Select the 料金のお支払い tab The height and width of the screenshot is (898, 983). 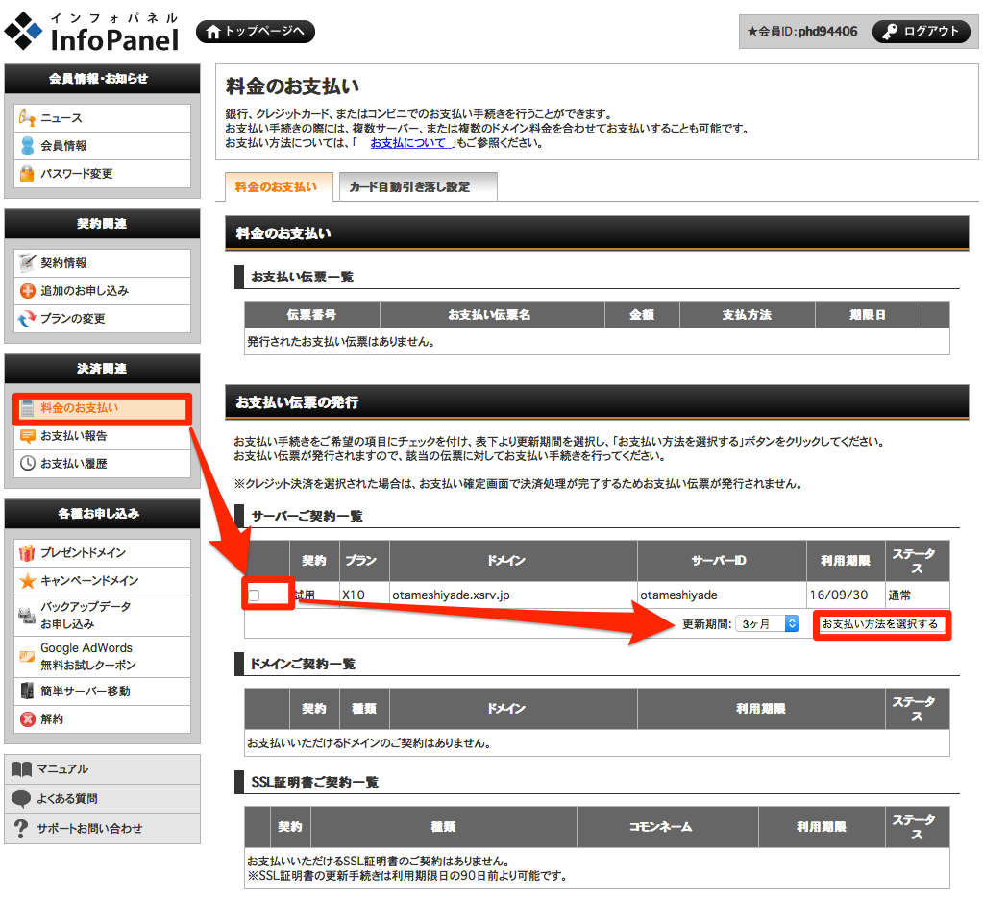(x=276, y=187)
